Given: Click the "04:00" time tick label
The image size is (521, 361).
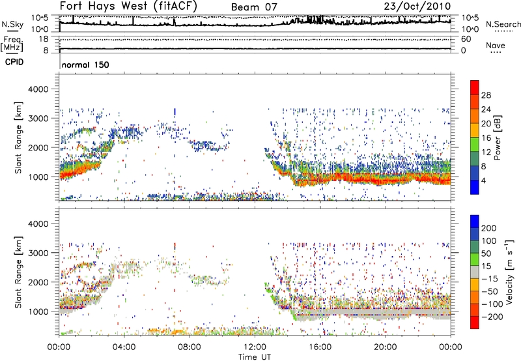Looking at the screenshot, I should [x=124, y=347].
